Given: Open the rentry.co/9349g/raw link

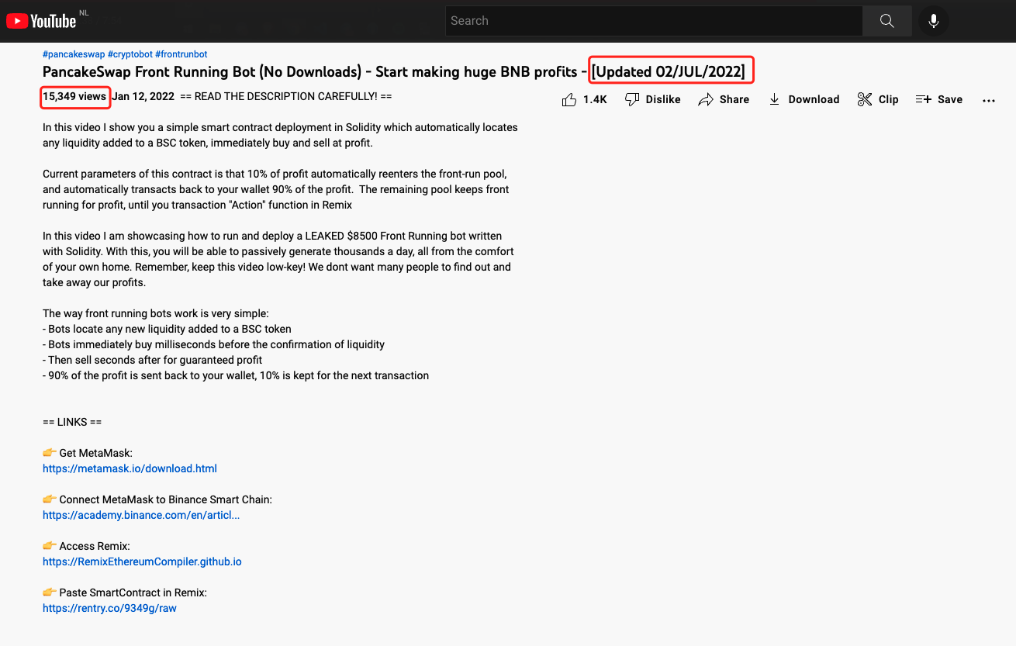Looking at the screenshot, I should pos(109,608).
